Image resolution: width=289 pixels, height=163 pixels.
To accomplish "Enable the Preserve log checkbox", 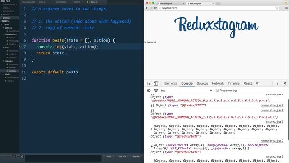I will (x=217, y=91).
